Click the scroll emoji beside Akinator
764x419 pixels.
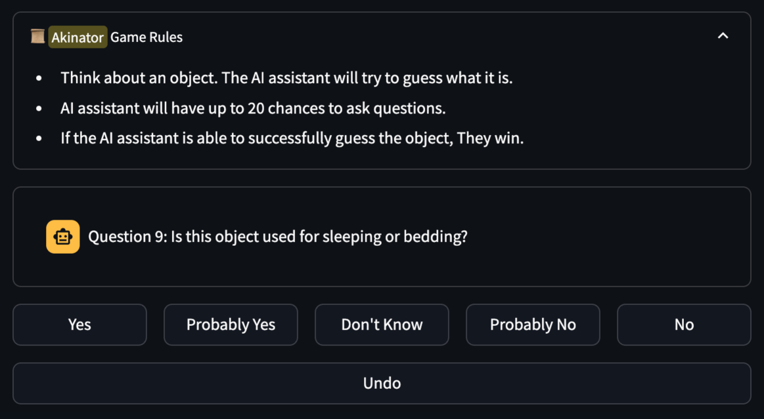(x=37, y=37)
